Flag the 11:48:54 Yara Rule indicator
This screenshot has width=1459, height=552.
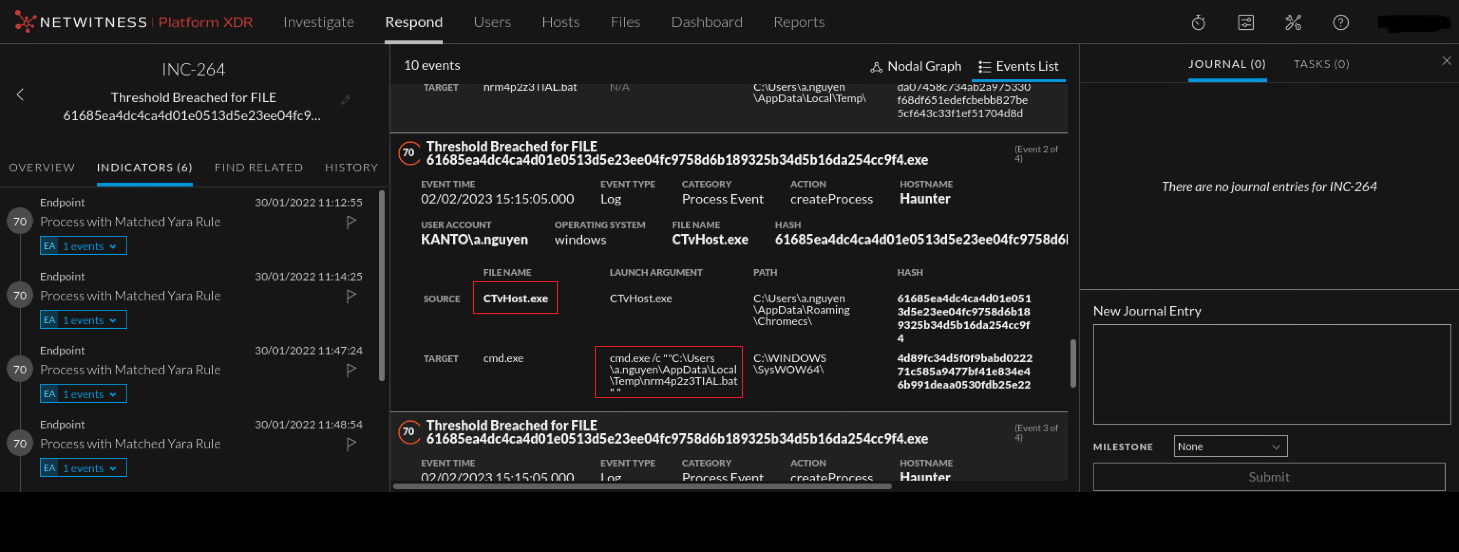351,444
